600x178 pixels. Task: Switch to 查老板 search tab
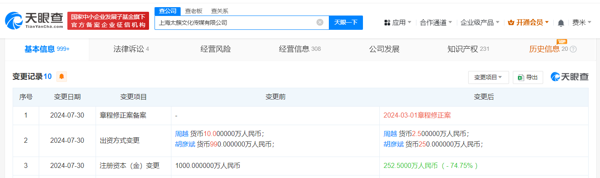pyautogui.click(x=194, y=11)
